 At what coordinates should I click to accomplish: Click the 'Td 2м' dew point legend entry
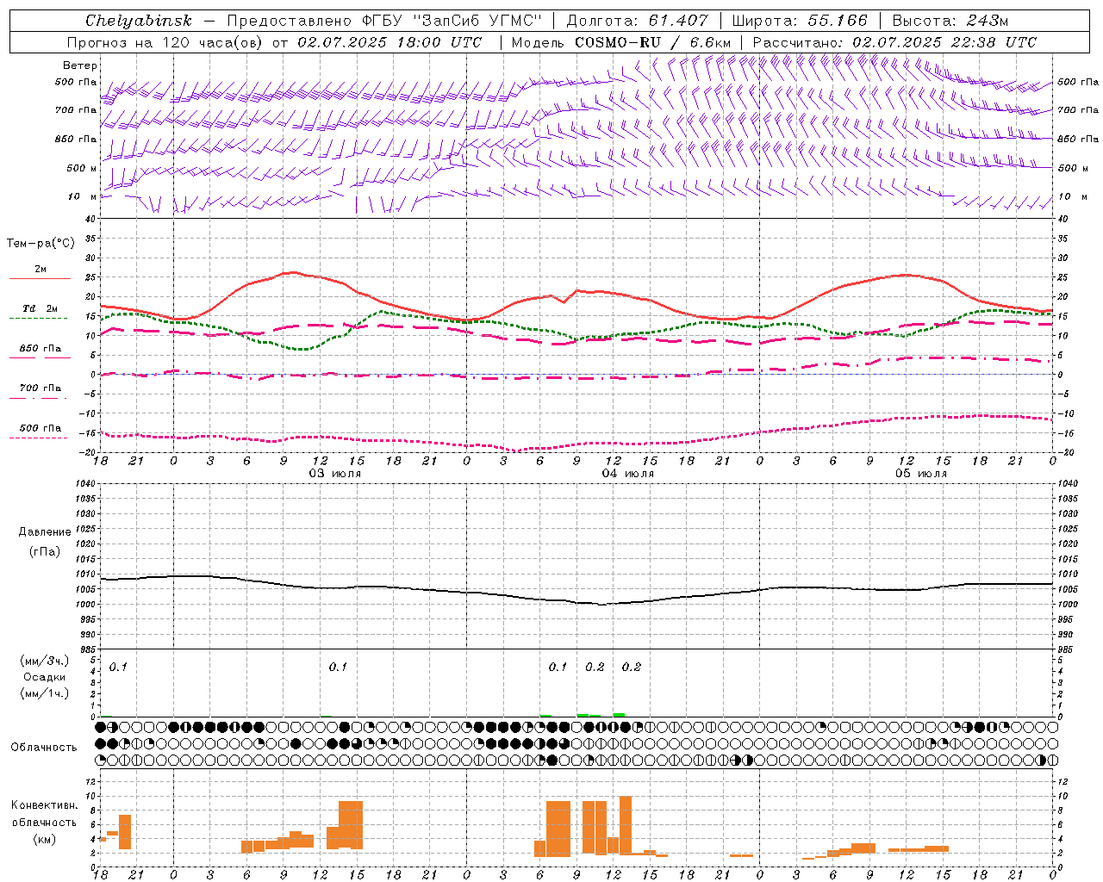(x=41, y=308)
